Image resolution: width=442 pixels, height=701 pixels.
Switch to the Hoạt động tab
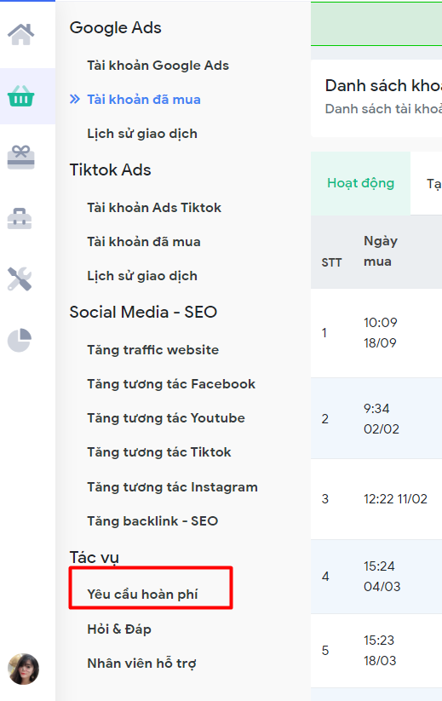pos(360,183)
